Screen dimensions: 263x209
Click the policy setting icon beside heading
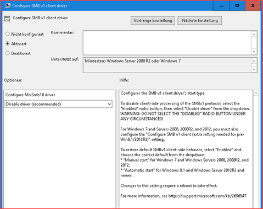click(7, 18)
